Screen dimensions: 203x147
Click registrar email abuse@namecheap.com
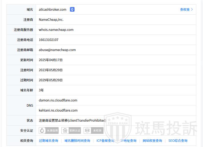pos(57,50)
